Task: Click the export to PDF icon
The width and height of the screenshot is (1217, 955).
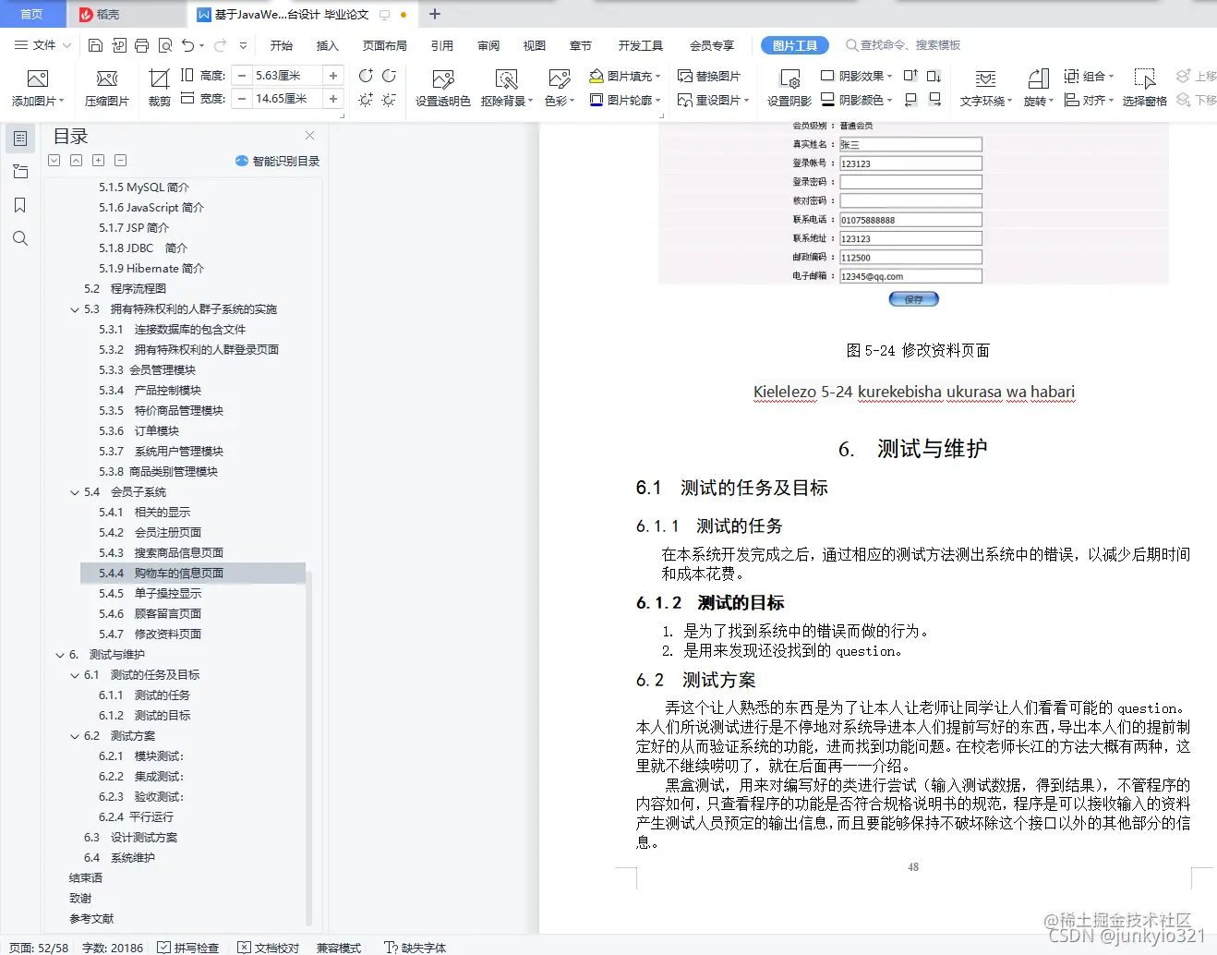Action: point(119,45)
